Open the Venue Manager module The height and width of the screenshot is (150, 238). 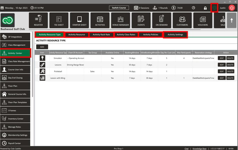[x=120, y=20]
